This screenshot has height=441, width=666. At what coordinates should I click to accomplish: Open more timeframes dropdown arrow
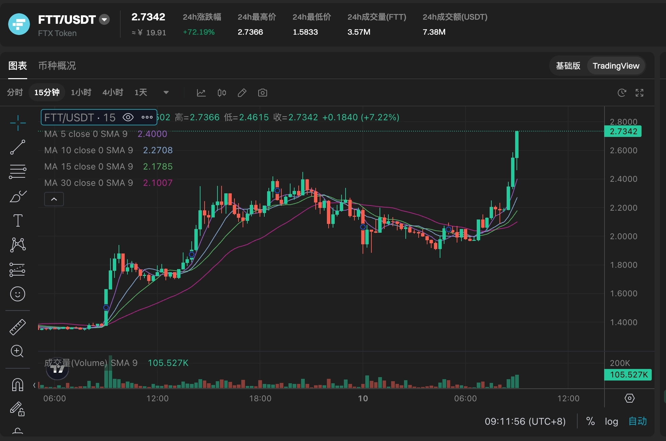click(166, 92)
